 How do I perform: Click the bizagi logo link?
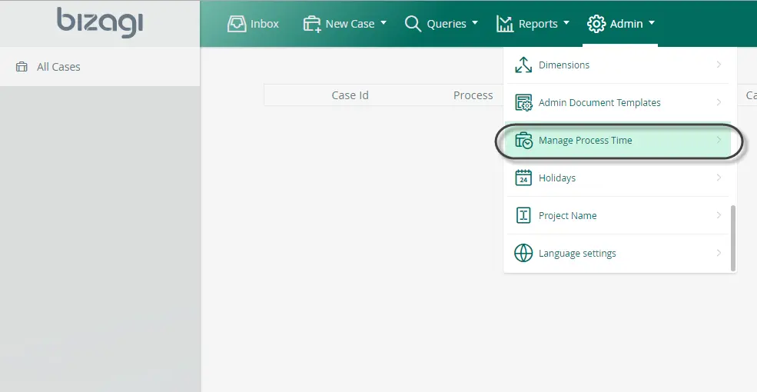pos(100,22)
